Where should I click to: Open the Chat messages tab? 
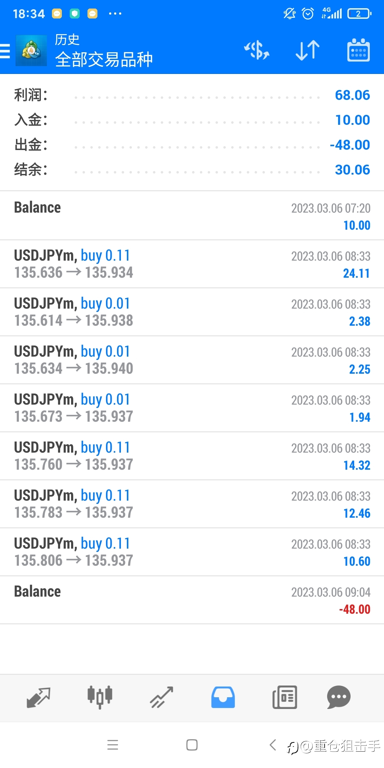[x=338, y=697]
